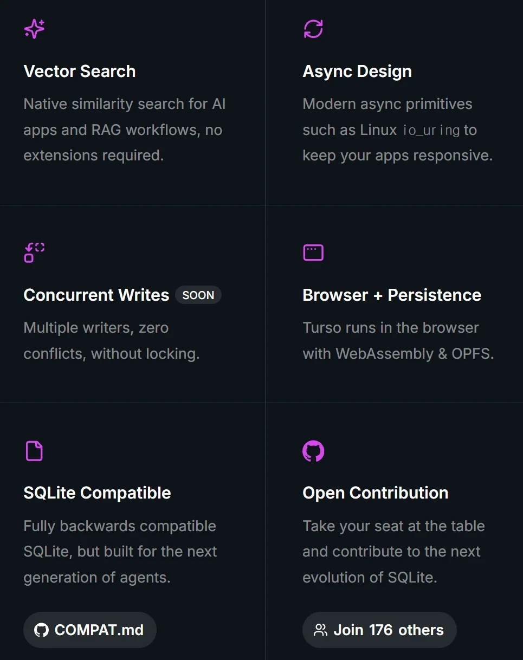Click the Vector Search heading
This screenshot has width=523, height=660.
pyautogui.click(x=80, y=72)
